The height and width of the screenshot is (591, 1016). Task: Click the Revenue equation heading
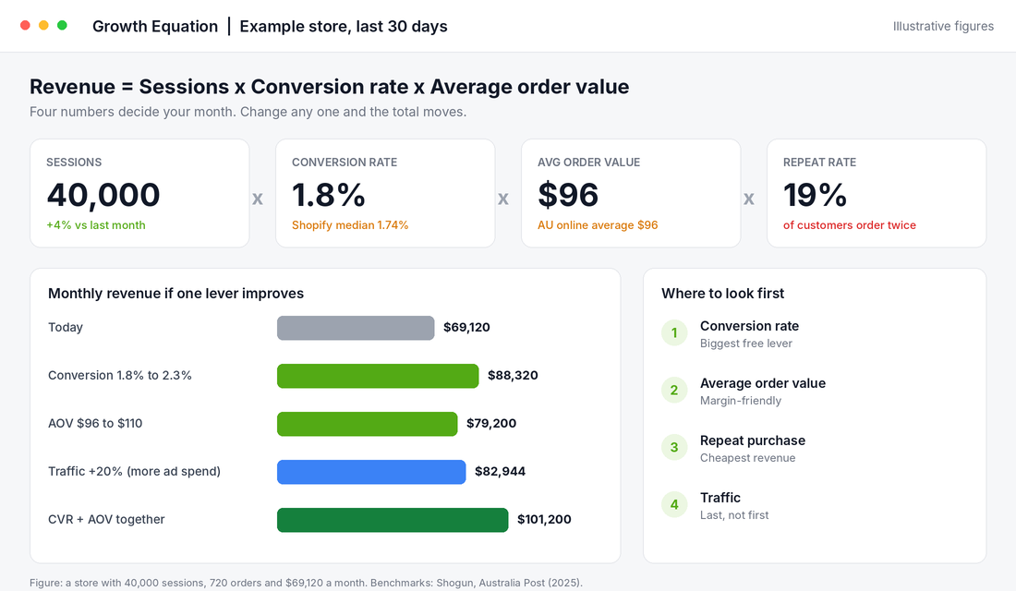(329, 87)
